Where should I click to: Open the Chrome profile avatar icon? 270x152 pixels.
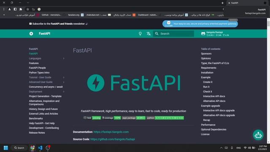click(9, 9)
